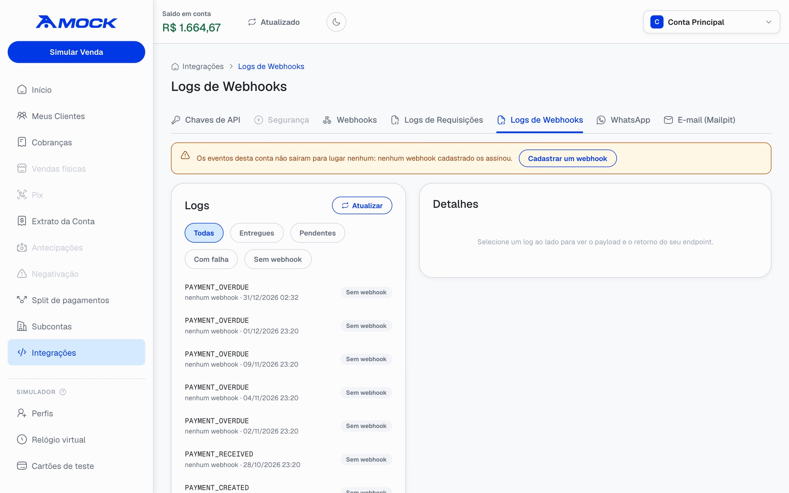789x493 pixels.
Task: Click the Split de pagamentos icon
Action: pos(22,300)
